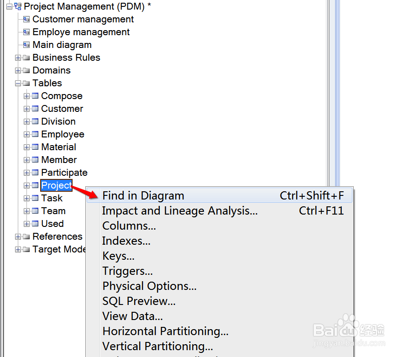Click the Member table icon

click(x=35, y=159)
